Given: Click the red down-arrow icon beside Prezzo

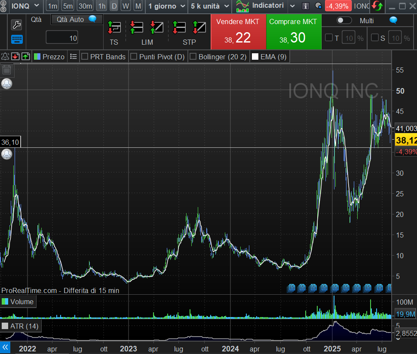Looking at the screenshot, I should pyautogui.click(x=15, y=56).
